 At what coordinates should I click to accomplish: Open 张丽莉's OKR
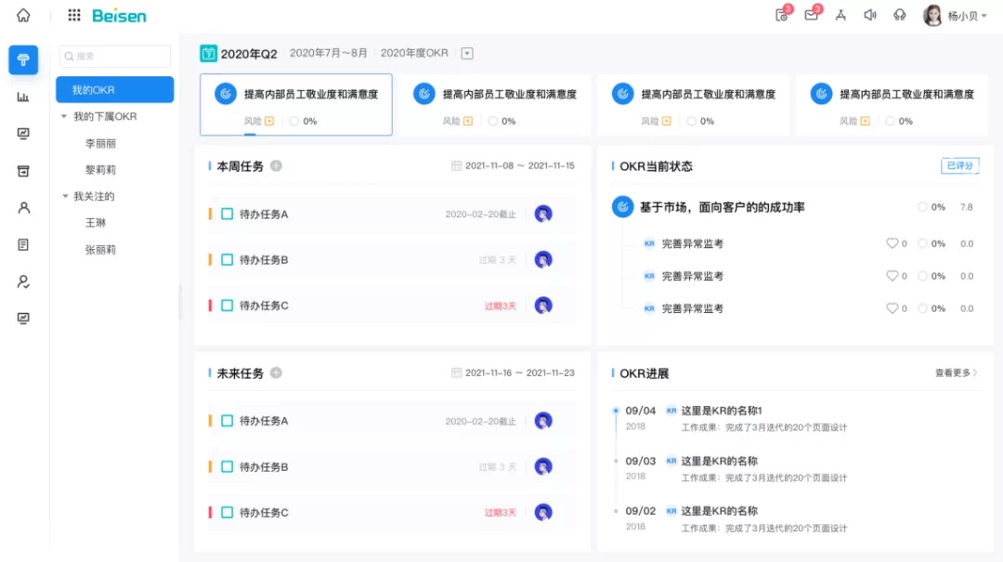tap(100, 250)
